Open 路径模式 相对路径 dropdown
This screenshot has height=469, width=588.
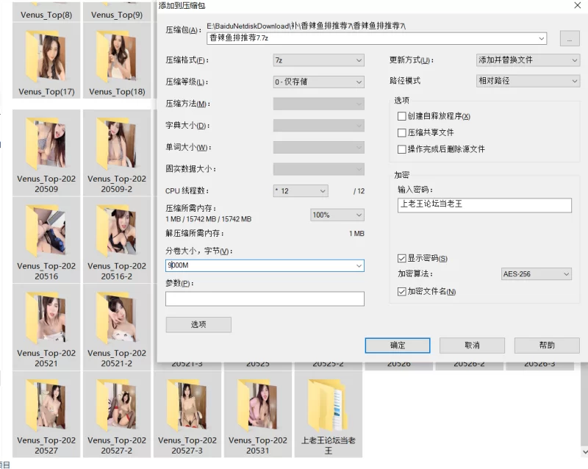click(x=528, y=81)
